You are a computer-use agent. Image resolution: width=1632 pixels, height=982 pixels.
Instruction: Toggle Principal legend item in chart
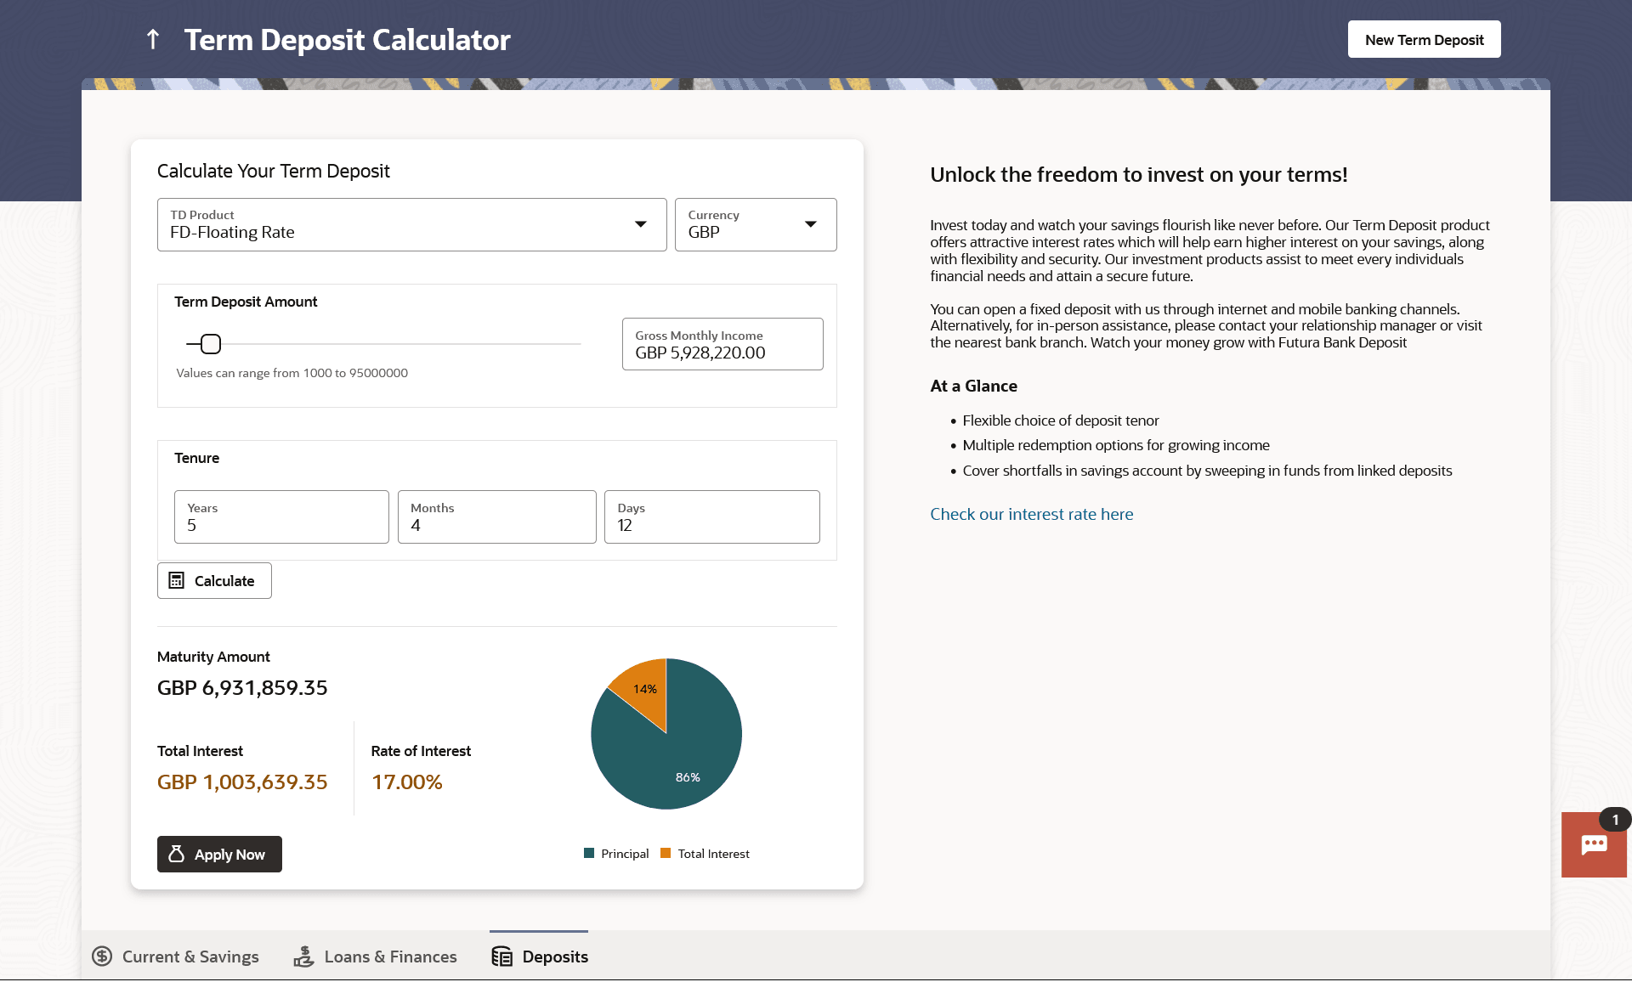click(x=616, y=854)
